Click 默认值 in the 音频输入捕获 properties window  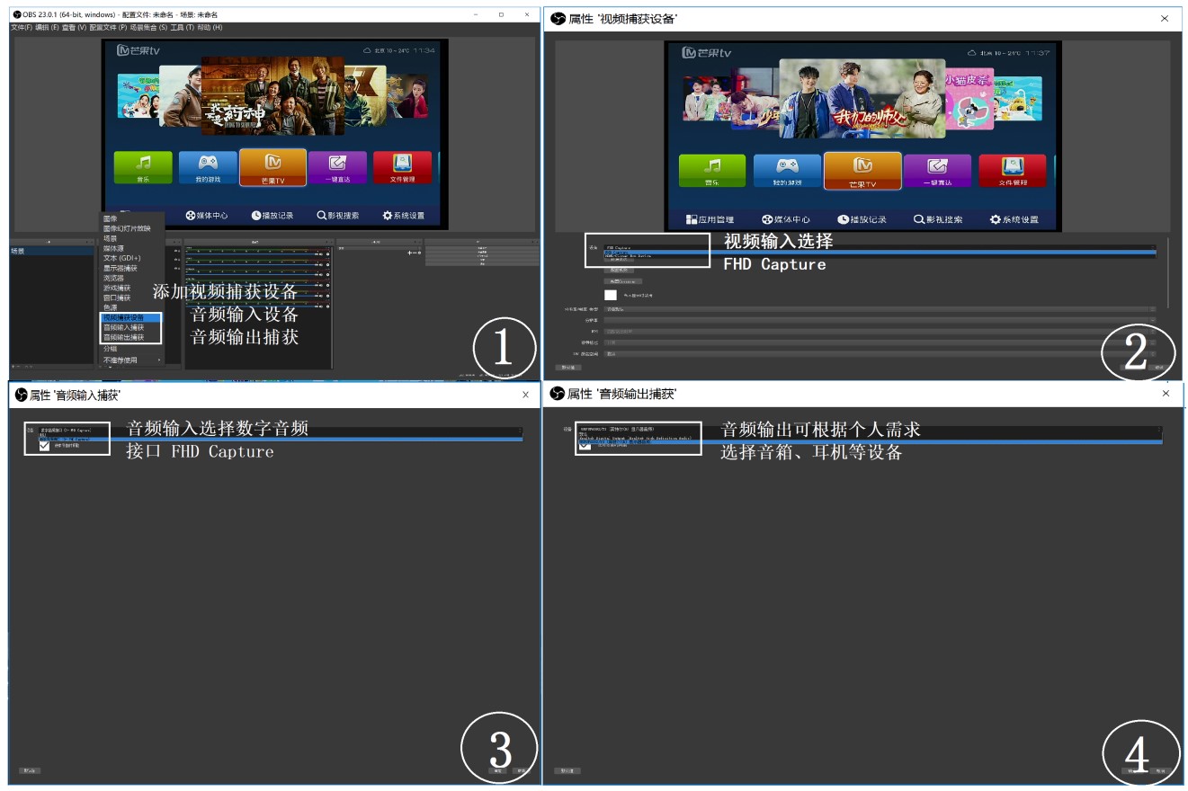30,770
